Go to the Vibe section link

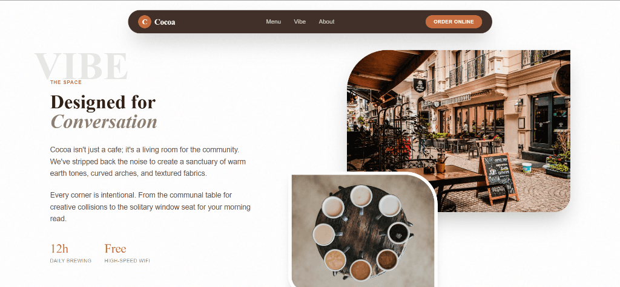pos(300,22)
